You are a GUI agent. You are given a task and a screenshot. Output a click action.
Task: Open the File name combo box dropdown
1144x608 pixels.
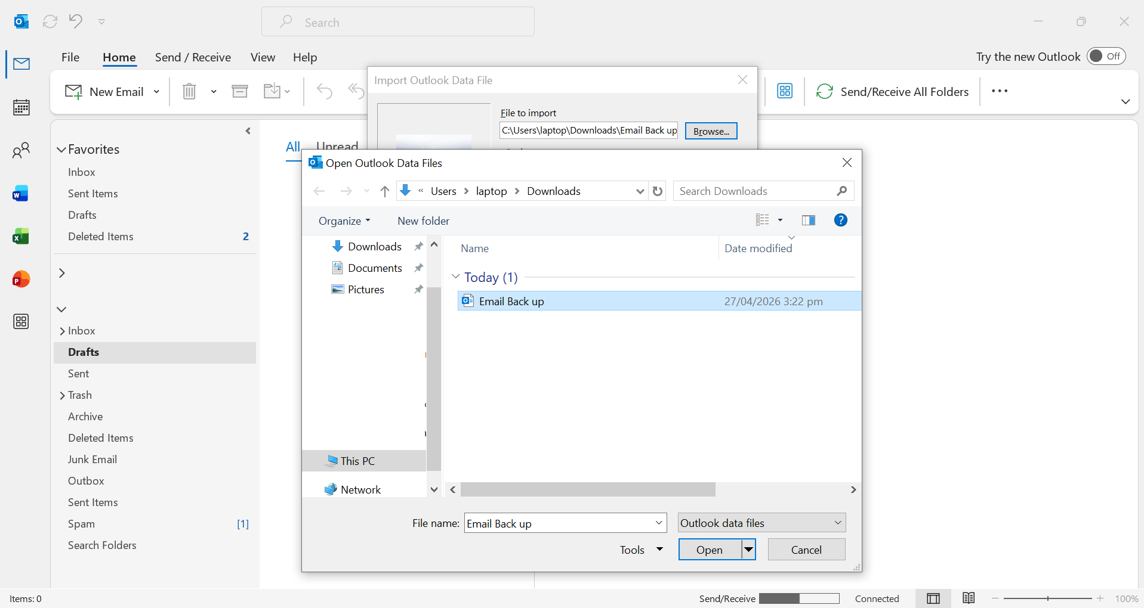coord(659,523)
